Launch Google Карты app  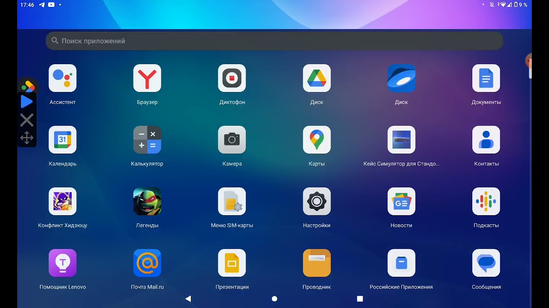point(317,140)
